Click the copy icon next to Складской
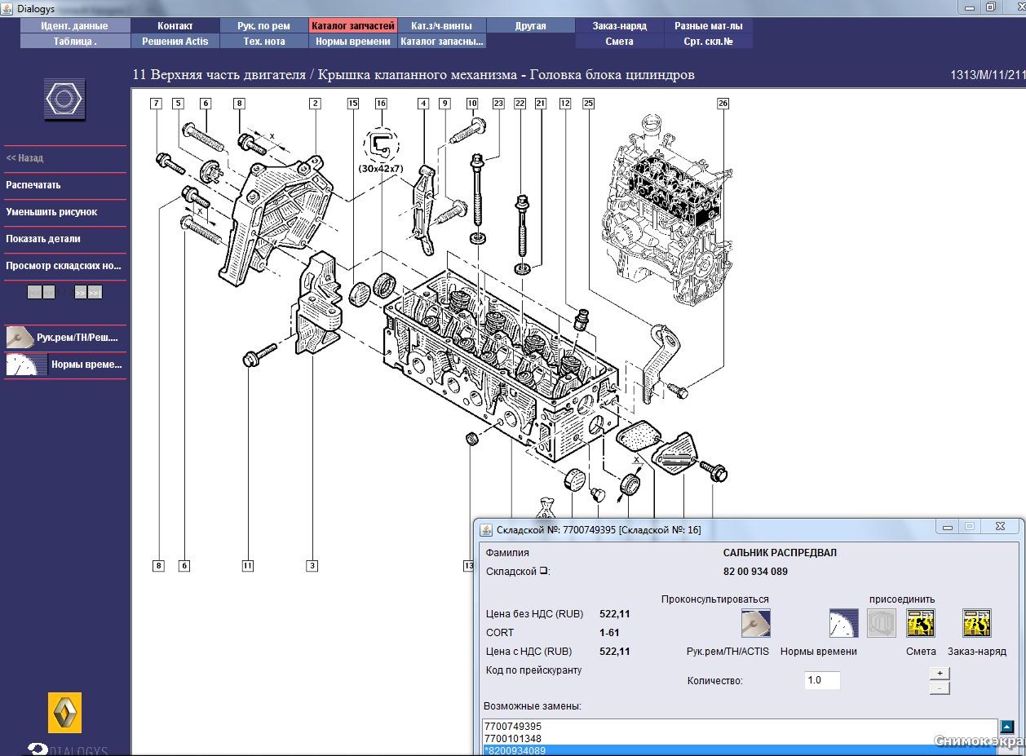The height and width of the screenshot is (756, 1026). click(x=544, y=571)
